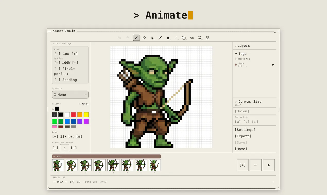Screen dimensions: 327x195
Task: Click the redo arrow
Action: click(127, 38)
